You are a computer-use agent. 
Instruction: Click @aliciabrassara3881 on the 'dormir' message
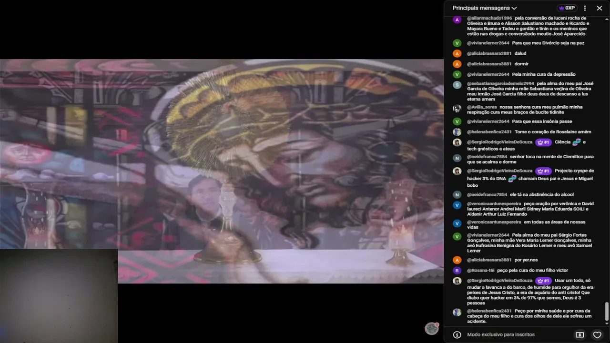pyautogui.click(x=489, y=64)
